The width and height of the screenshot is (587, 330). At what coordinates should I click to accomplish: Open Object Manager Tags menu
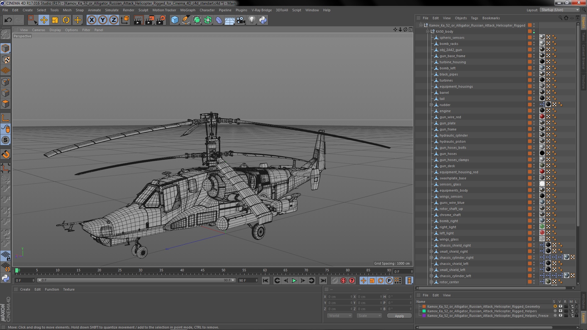(x=474, y=18)
